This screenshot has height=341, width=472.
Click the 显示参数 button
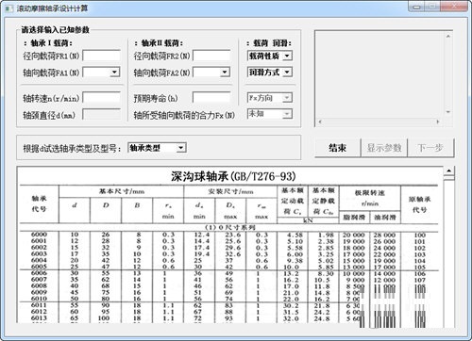(x=384, y=148)
